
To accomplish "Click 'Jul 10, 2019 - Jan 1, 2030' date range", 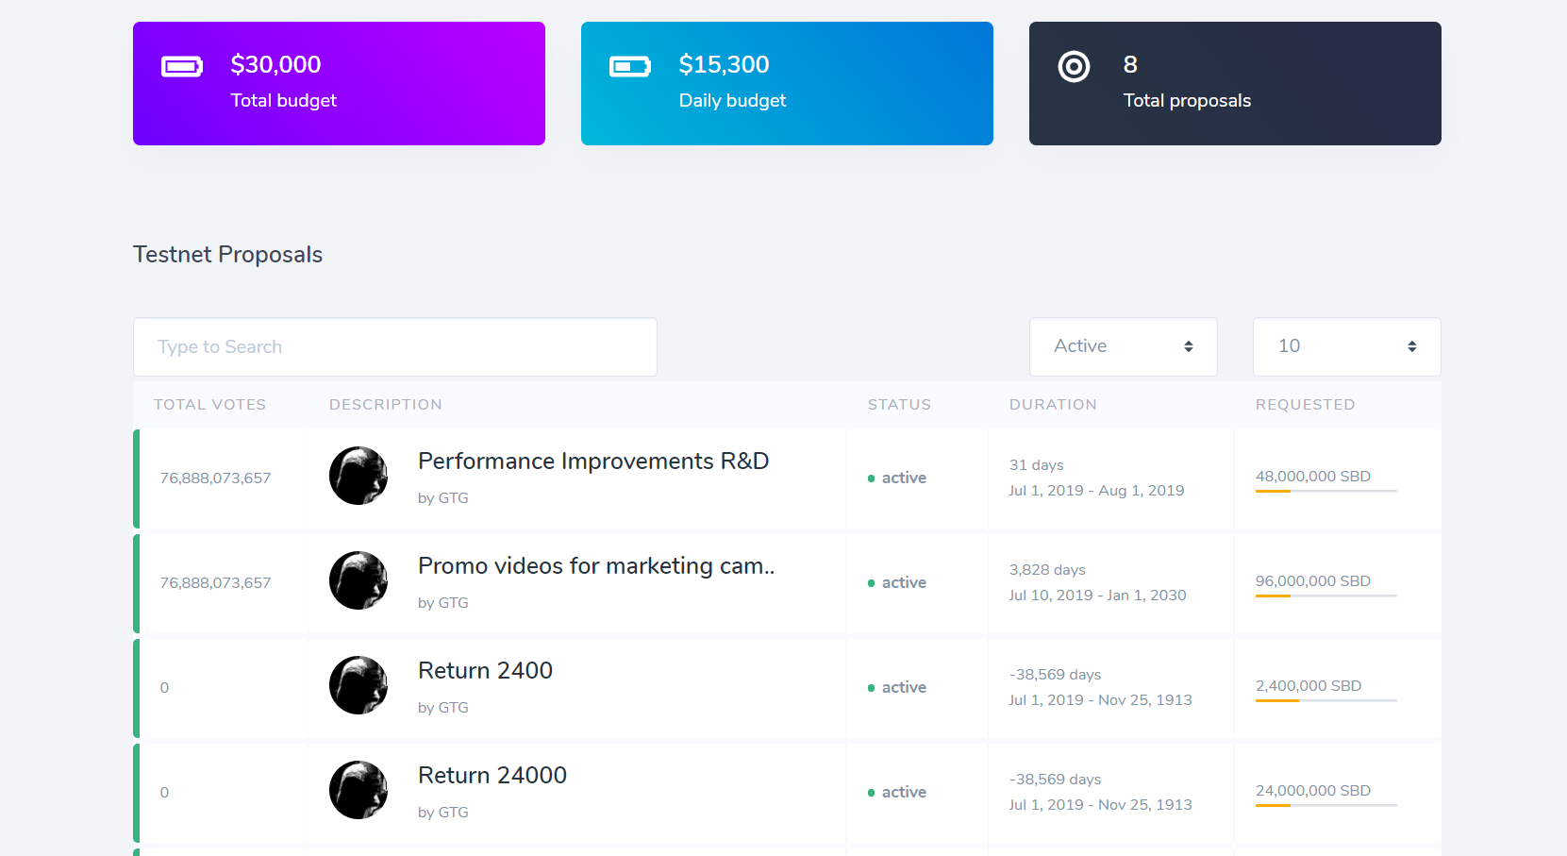I will (x=1098, y=595).
